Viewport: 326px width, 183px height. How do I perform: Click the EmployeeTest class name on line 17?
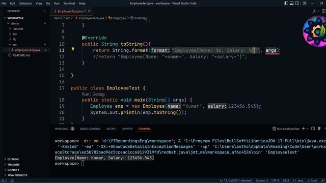point(123,88)
